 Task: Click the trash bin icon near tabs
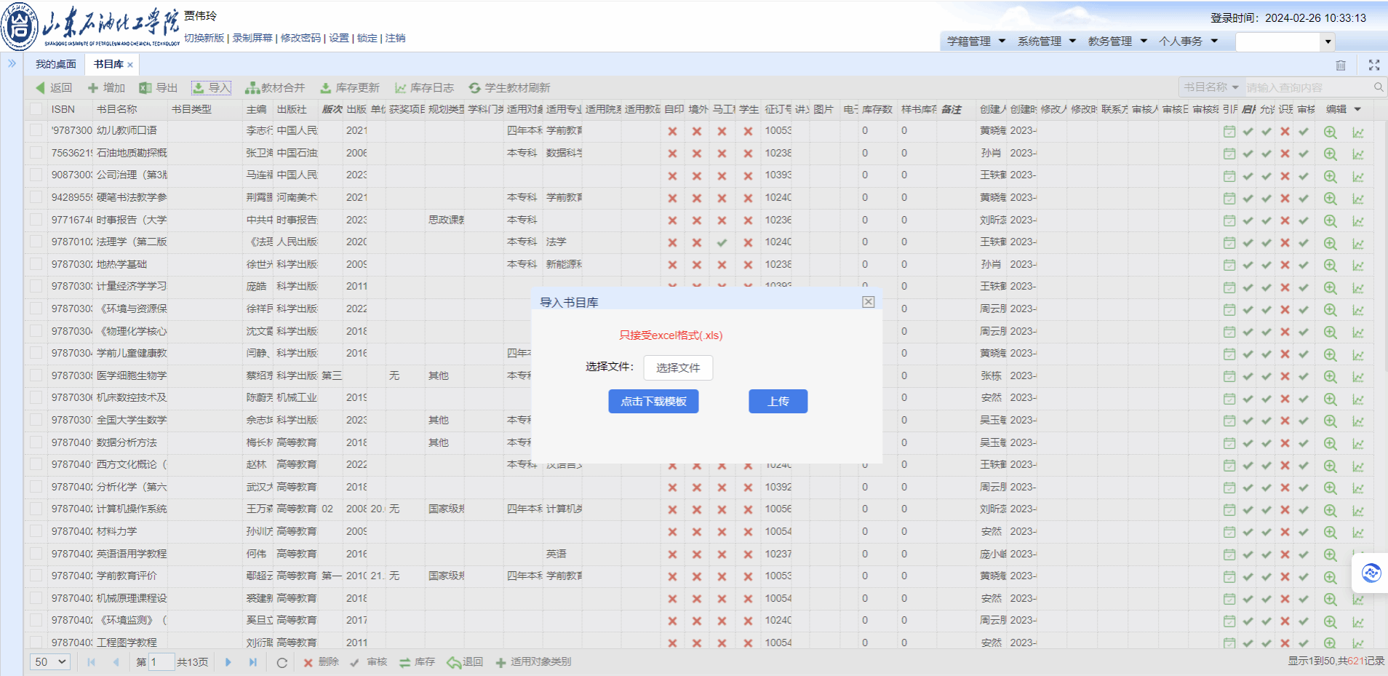click(x=1341, y=65)
